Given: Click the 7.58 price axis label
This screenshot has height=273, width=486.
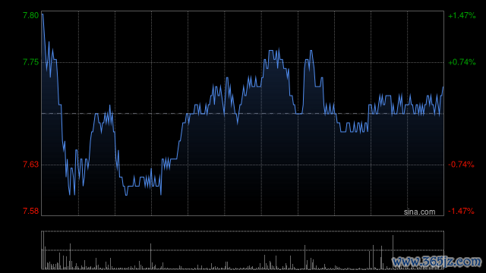Looking at the screenshot, I should click(30, 211).
